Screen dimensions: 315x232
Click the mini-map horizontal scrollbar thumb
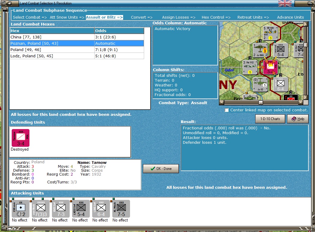(x=261, y=102)
